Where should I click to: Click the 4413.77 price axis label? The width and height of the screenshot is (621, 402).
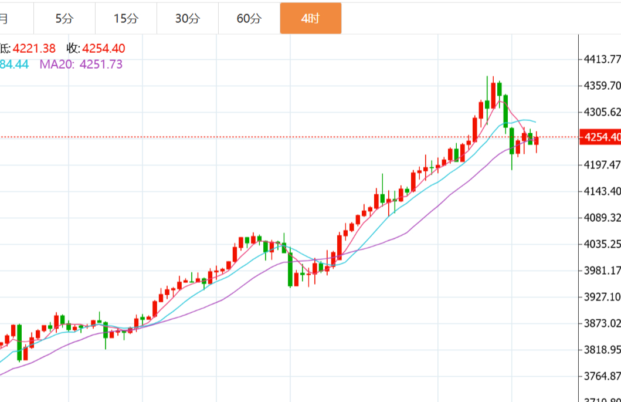click(x=602, y=59)
